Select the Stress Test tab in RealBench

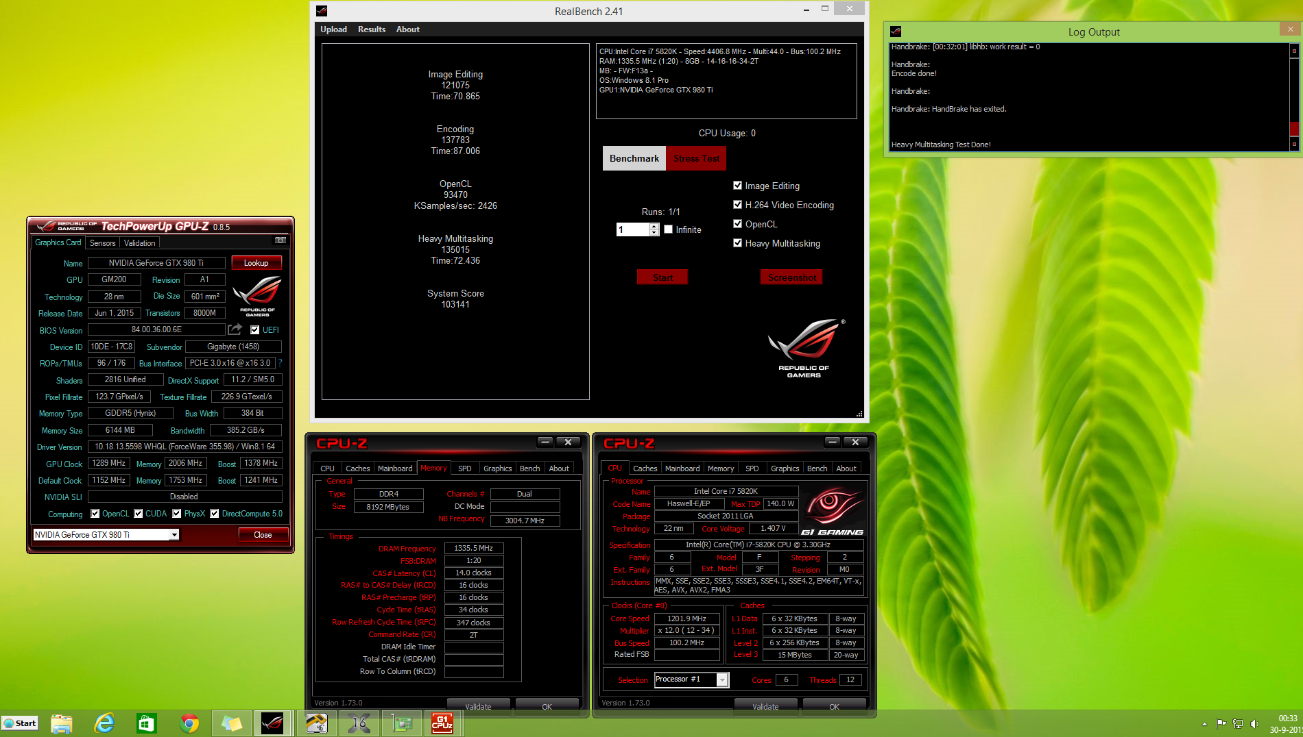[696, 158]
